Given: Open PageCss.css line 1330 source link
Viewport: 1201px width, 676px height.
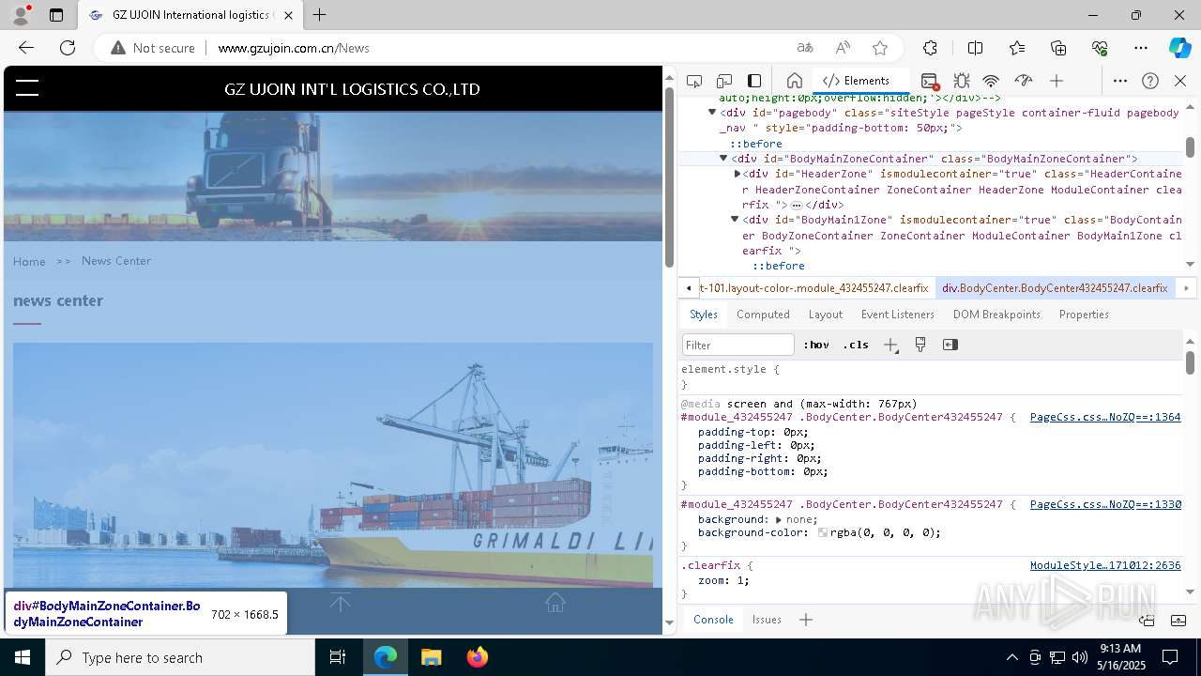Looking at the screenshot, I should 1105,504.
